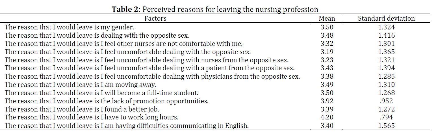
Task: Click the row about finding a better job
Action: tap(218, 109)
